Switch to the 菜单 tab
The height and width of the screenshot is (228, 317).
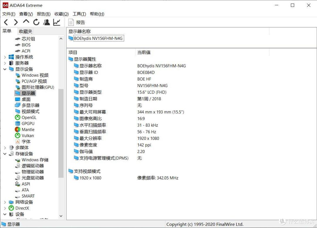pyautogui.click(x=7, y=31)
